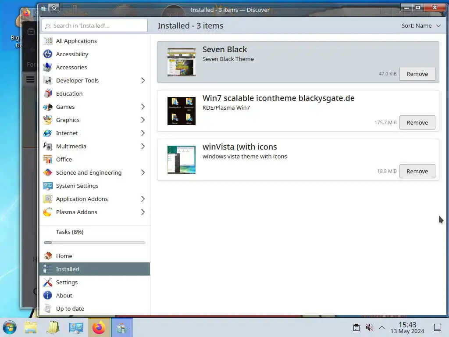This screenshot has height=337, width=449.
Task: Open the Home page entry
Action: pos(95,256)
